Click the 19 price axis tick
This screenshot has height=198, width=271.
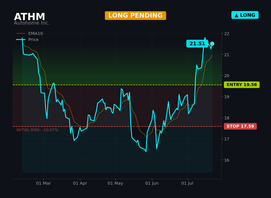(x=227, y=97)
